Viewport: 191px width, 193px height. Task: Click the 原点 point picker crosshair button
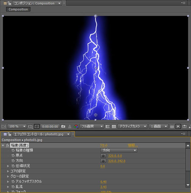pos(103,156)
